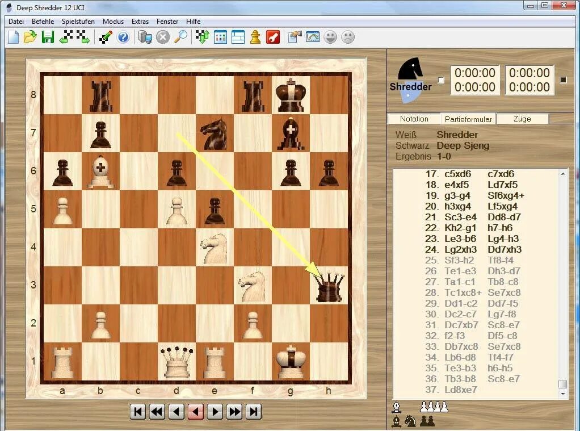Click the black knight on e7
The height and width of the screenshot is (431, 580).
point(214,133)
